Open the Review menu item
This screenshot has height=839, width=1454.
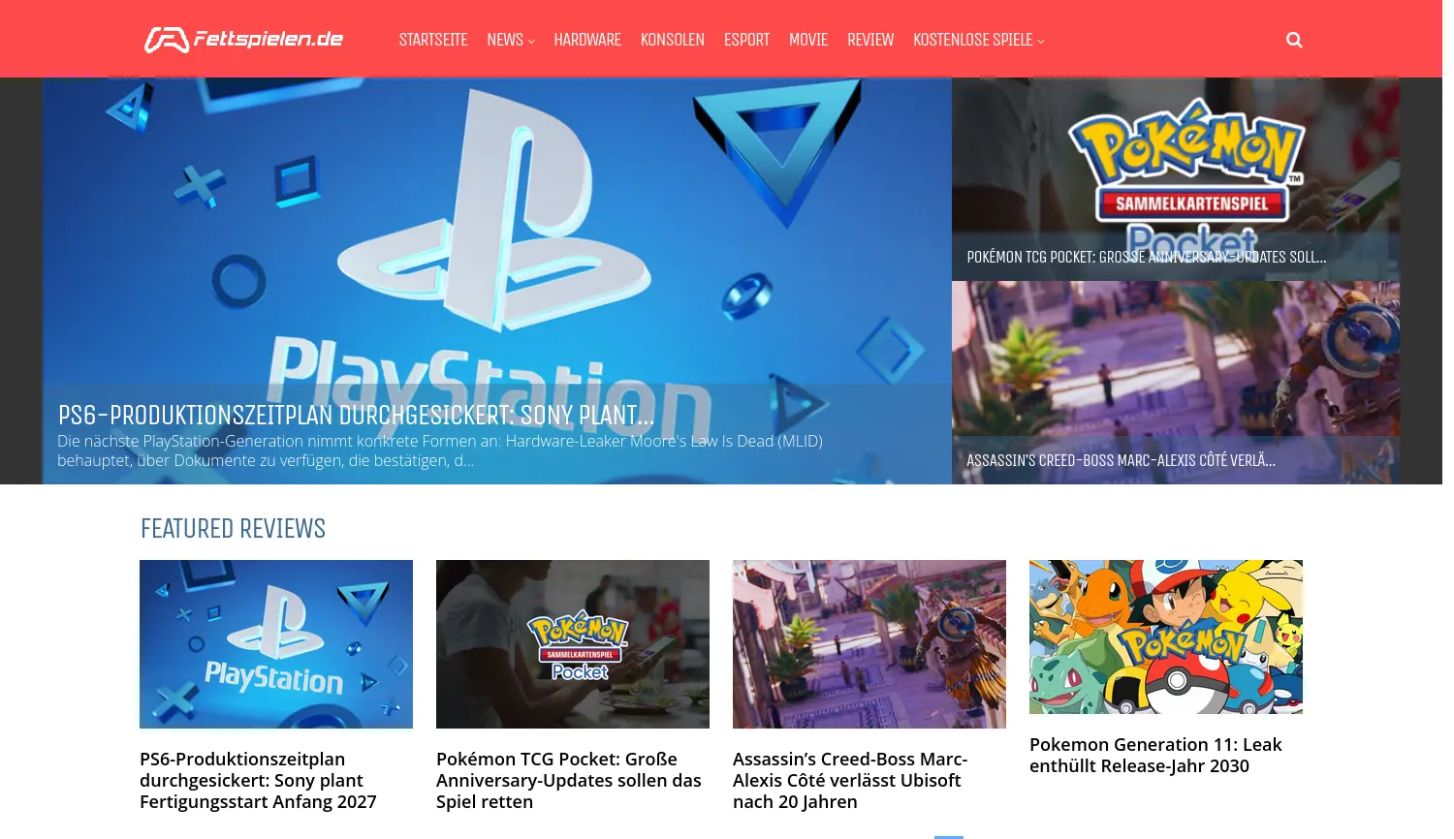(869, 40)
